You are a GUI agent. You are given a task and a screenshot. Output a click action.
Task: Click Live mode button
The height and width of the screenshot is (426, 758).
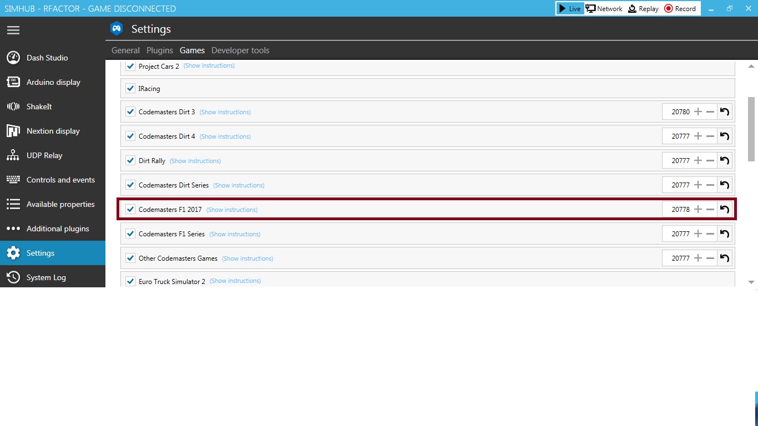(x=570, y=8)
